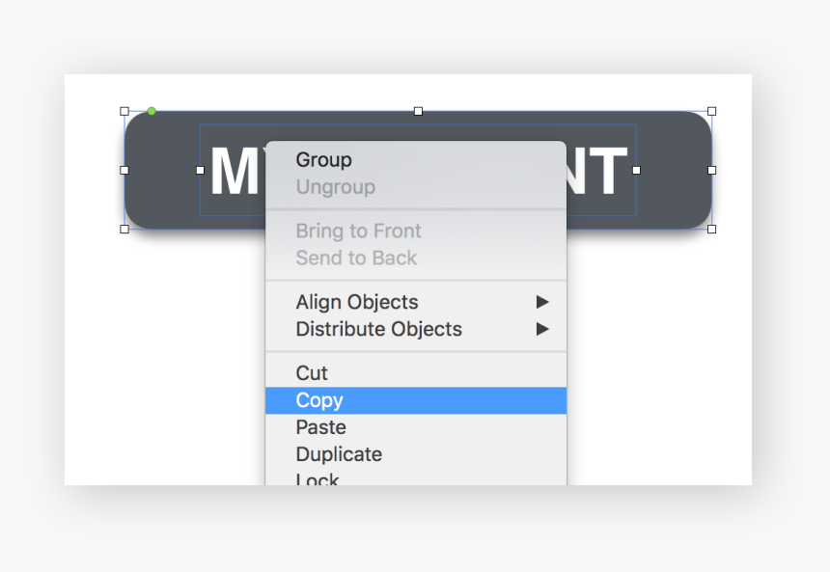This screenshot has height=572, width=830.
Task: Click the green rotation handle
Action: tap(152, 111)
